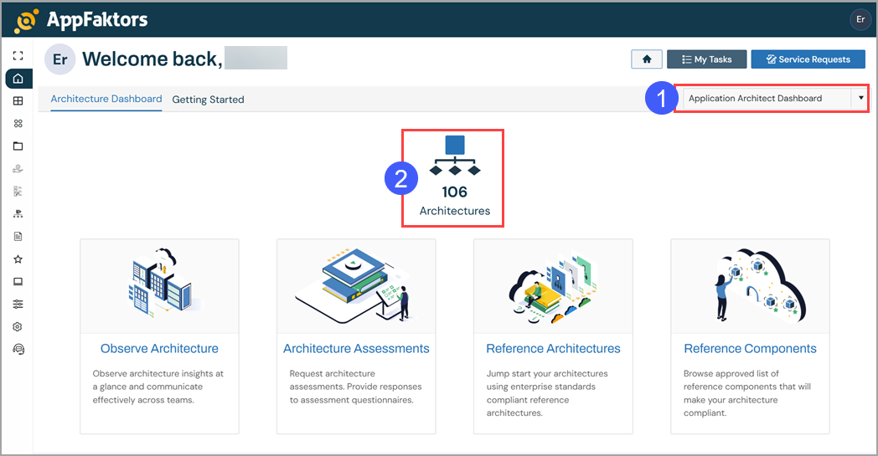Click the My Tasks button
Screen dimensions: 878x456
click(x=706, y=59)
